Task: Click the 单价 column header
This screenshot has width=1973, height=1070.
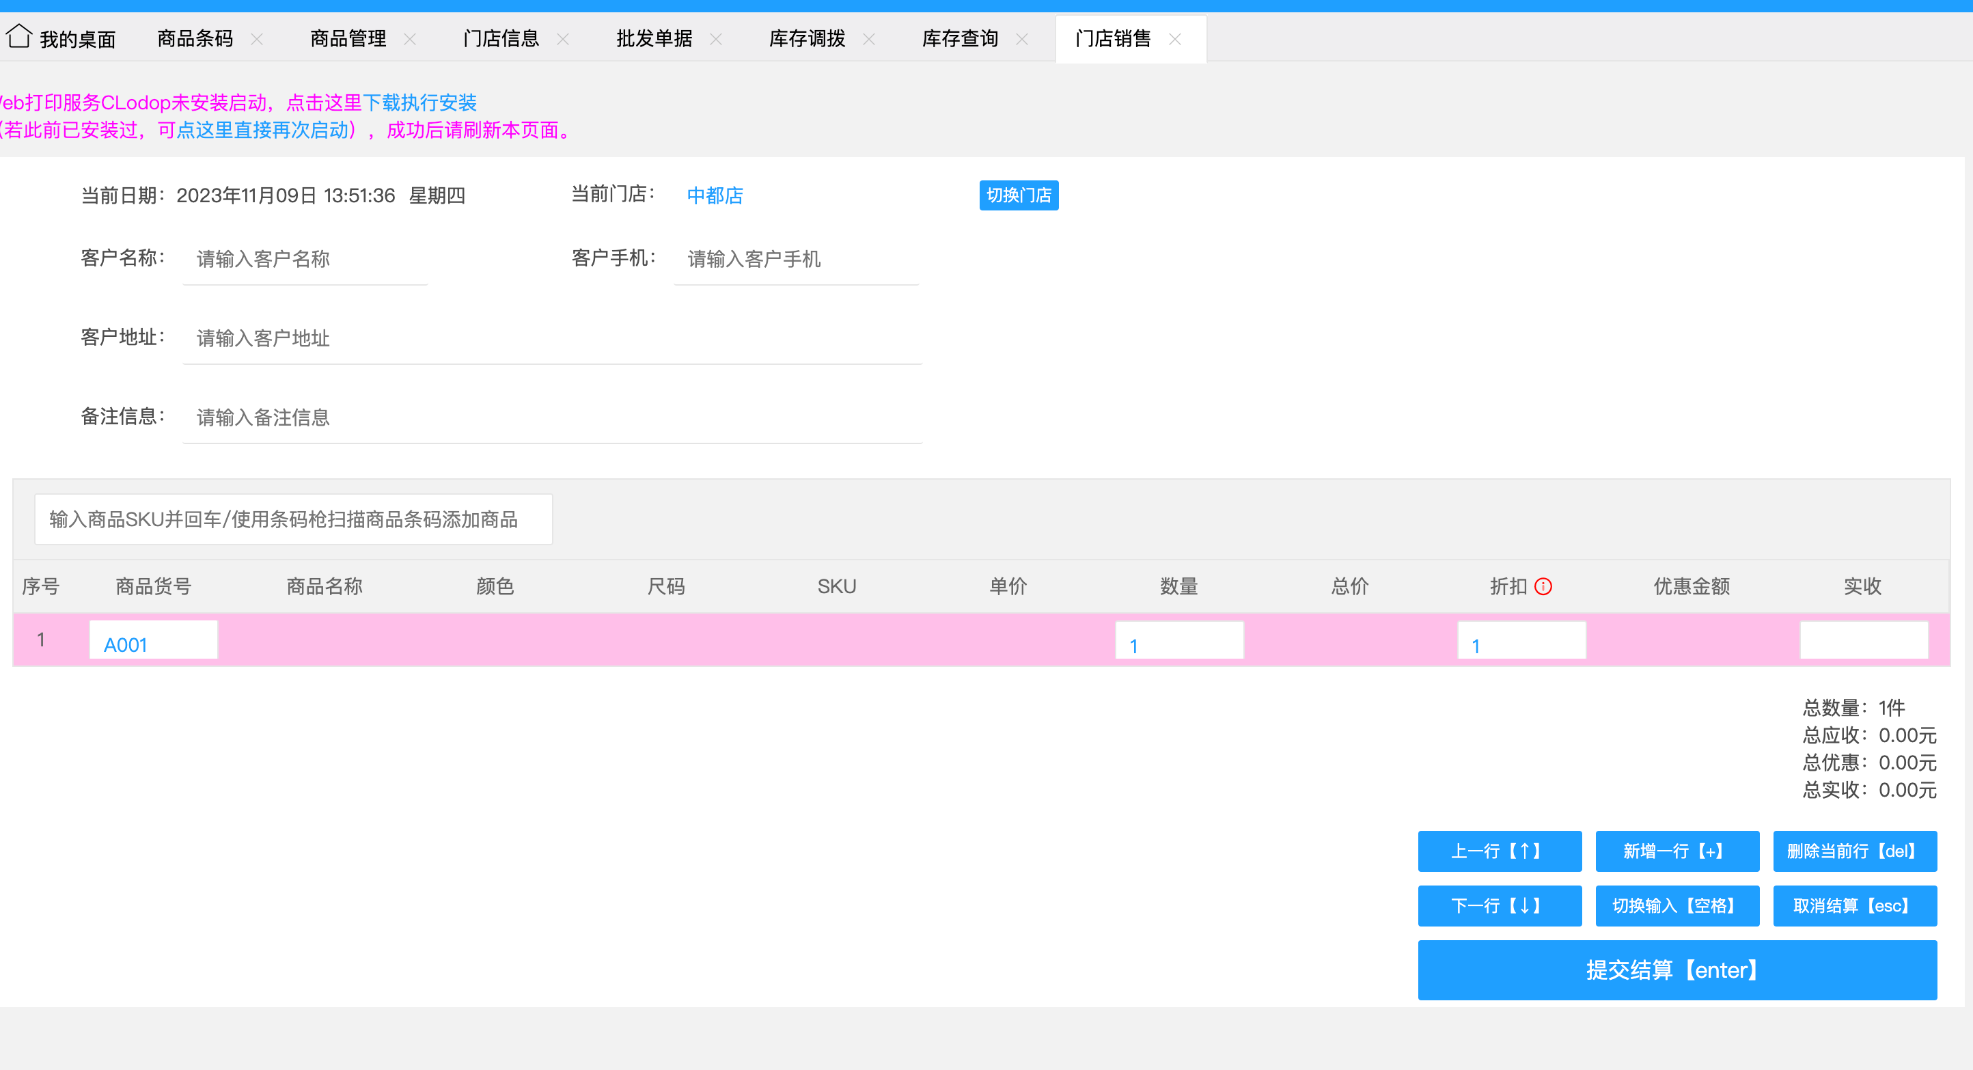Action: click(x=1008, y=587)
